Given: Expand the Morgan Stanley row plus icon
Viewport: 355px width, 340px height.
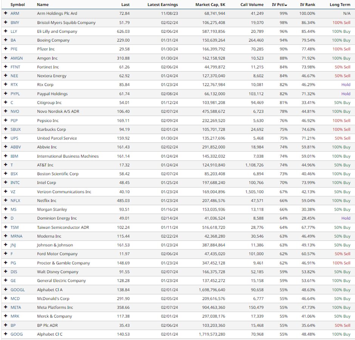Looking at the screenshot, I should point(6,209).
